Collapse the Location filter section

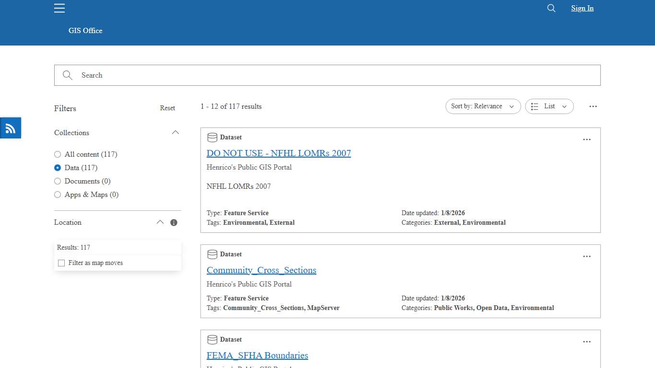(x=160, y=222)
